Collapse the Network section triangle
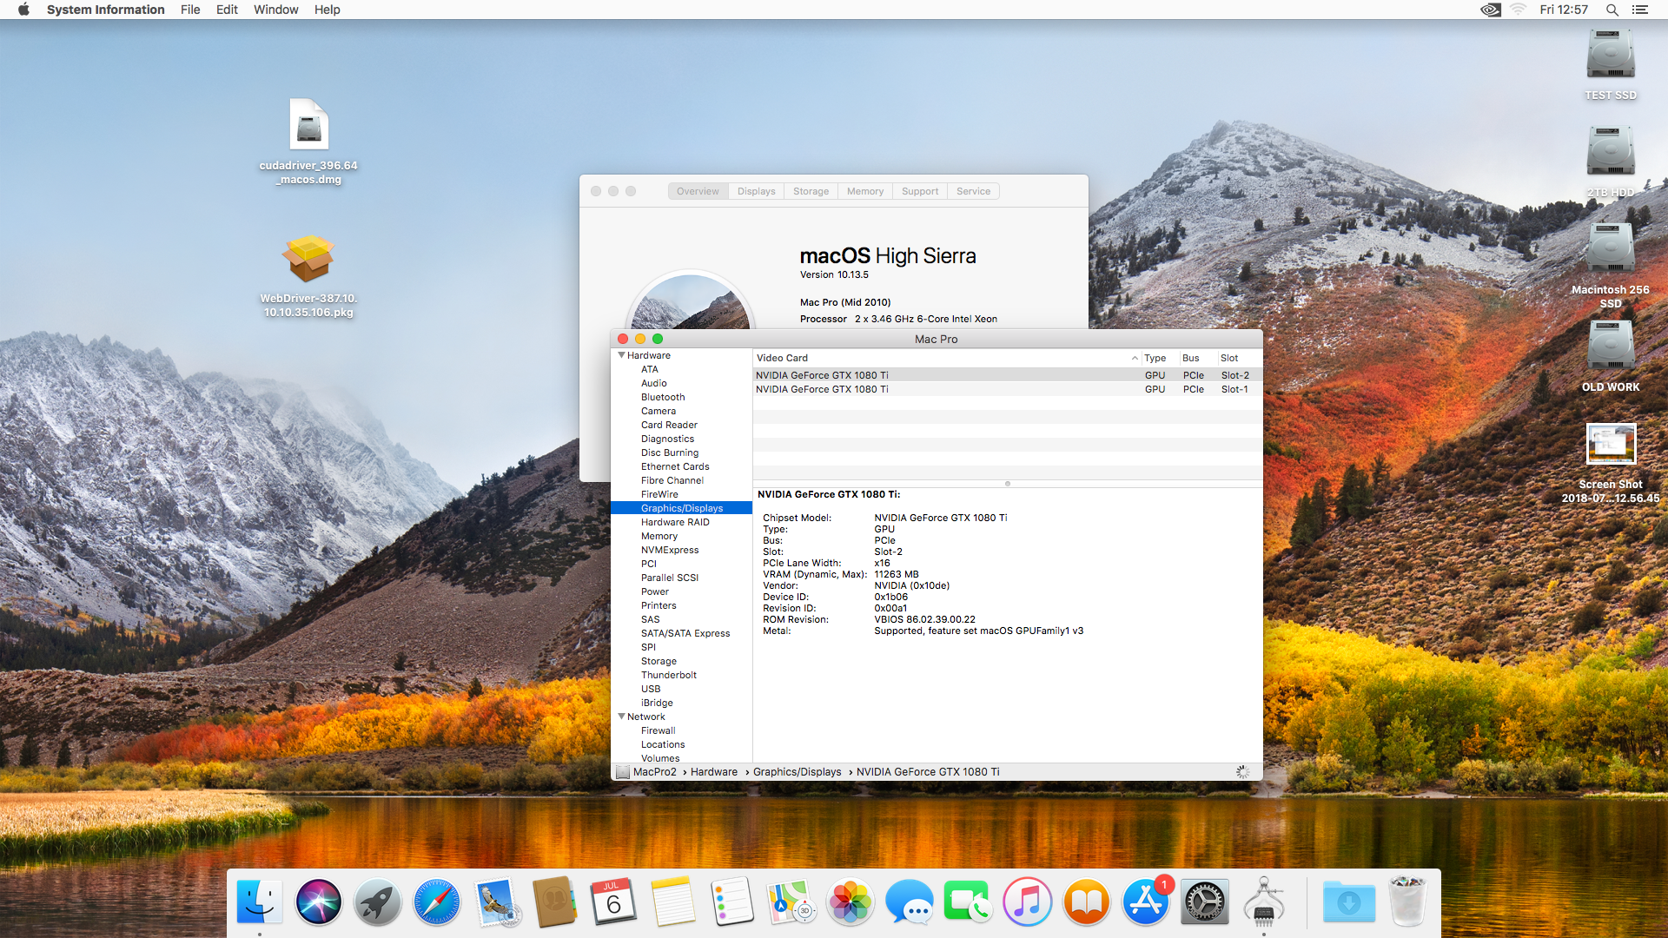The image size is (1668, 938). (x=621, y=717)
